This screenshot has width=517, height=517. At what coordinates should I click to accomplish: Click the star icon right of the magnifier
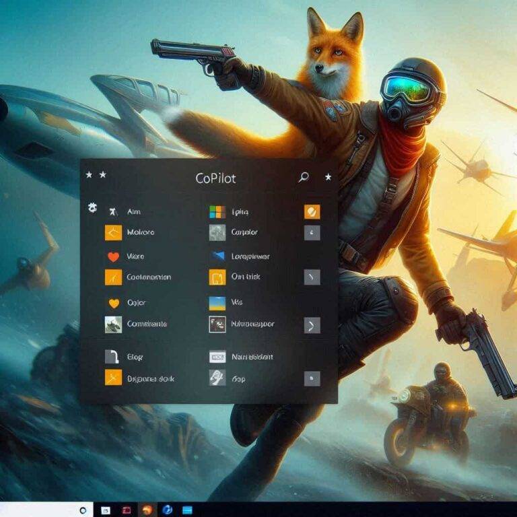(328, 177)
